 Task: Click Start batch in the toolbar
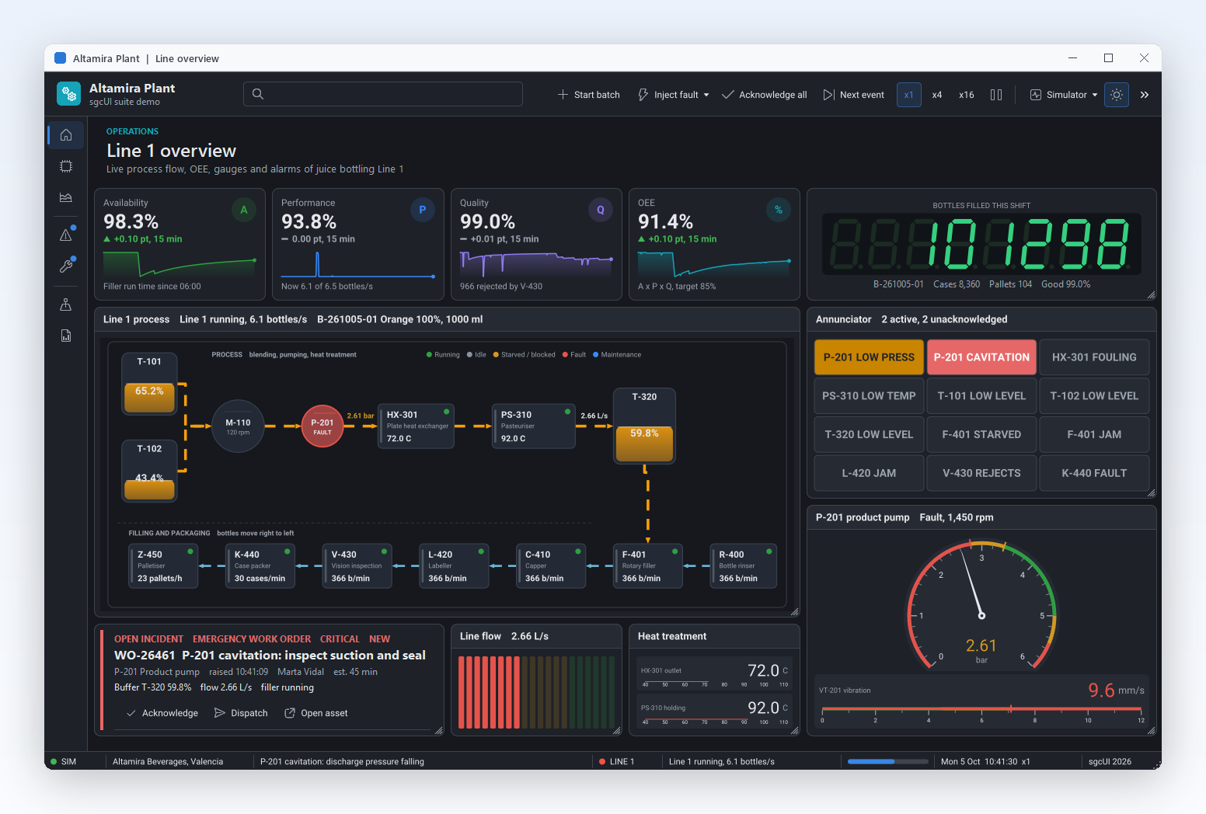click(589, 95)
